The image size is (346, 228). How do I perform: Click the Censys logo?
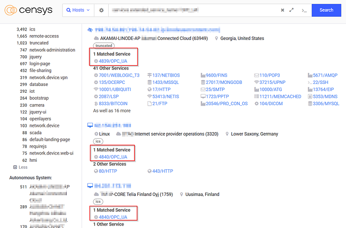point(29,10)
